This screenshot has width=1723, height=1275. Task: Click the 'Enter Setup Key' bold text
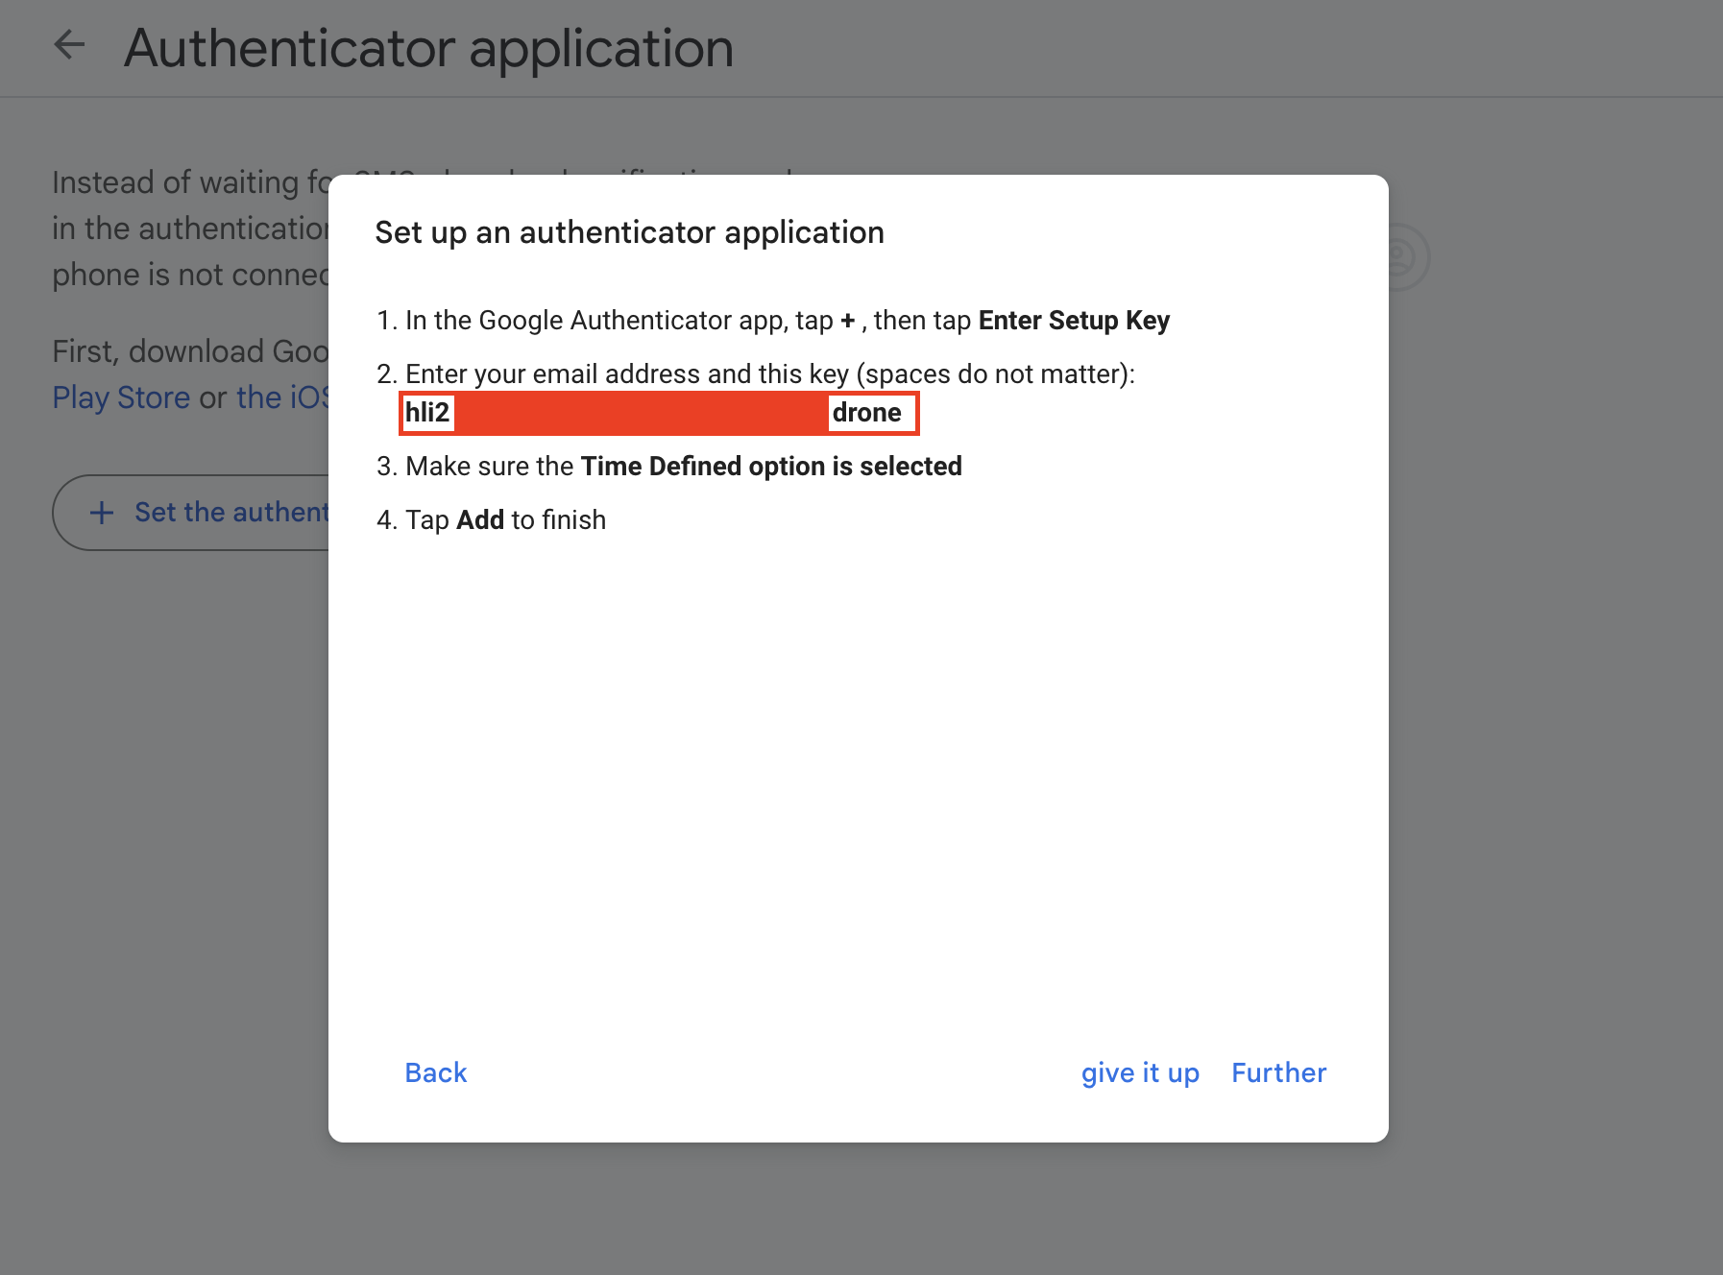(x=1074, y=320)
